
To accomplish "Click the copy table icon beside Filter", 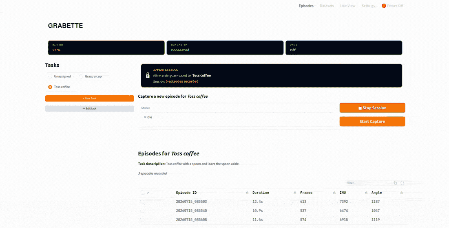I will coord(395,183).
